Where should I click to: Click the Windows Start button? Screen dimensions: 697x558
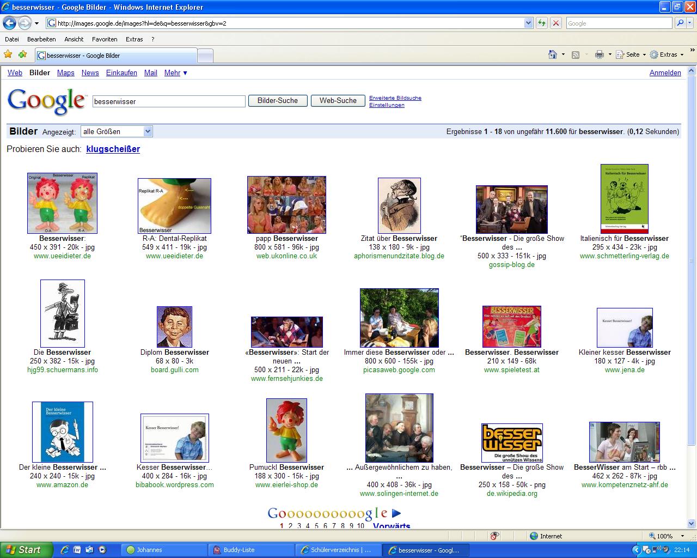coord(26,550)
